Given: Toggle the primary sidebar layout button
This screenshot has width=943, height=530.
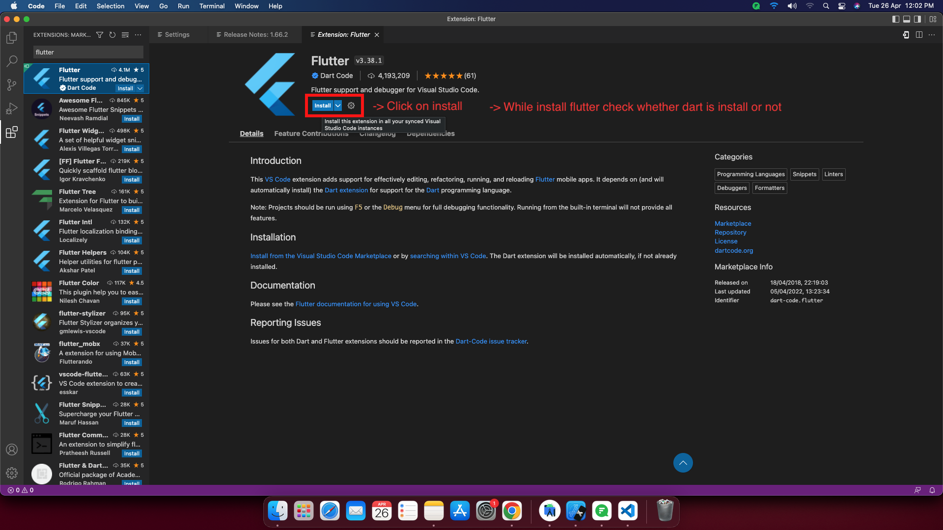Looking at the screenshot, I should click(896, 19).
